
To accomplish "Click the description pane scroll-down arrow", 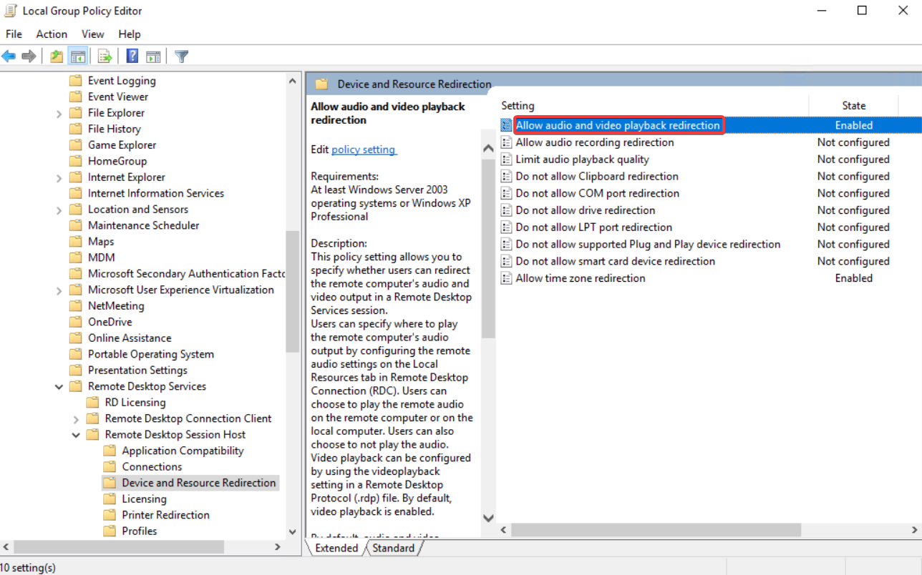I will pyautogui.click(x=487, y=517).
